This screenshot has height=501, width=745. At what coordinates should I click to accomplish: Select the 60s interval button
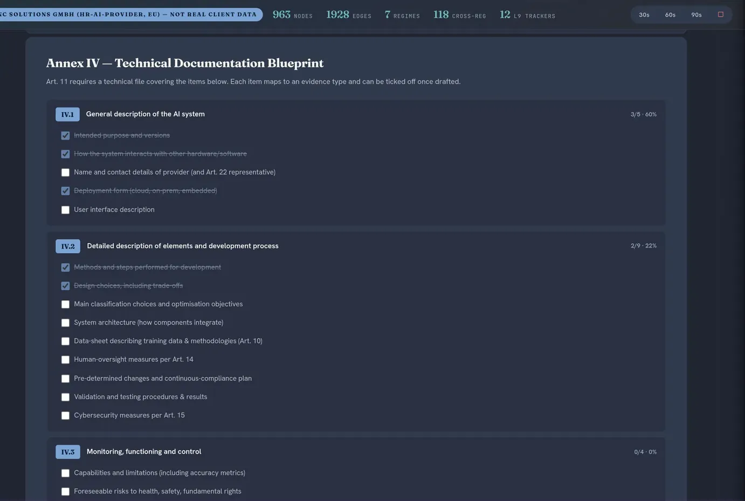tap(670, 15)
